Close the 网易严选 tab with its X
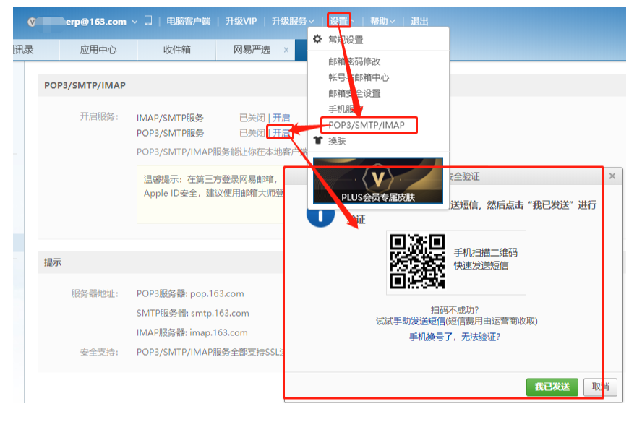 click(286, 50)
